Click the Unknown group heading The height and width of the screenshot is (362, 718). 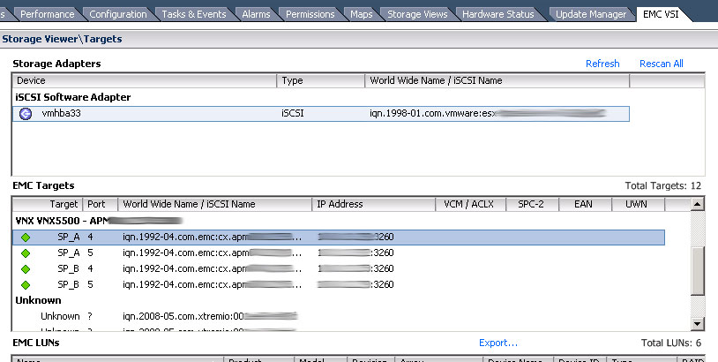tap(38, 300)
